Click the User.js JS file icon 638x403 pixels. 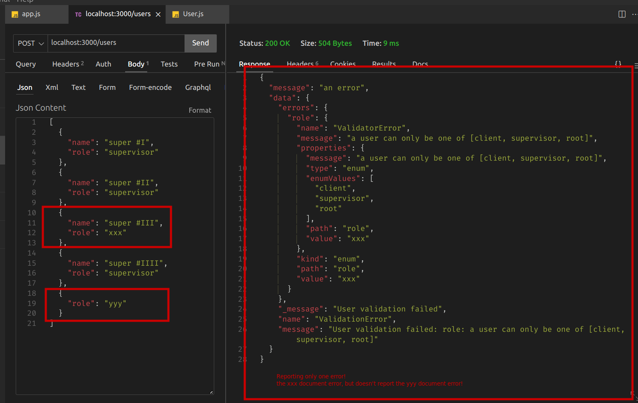(176, 14)
